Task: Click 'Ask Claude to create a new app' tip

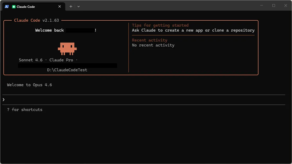Action: coord(193,30)
